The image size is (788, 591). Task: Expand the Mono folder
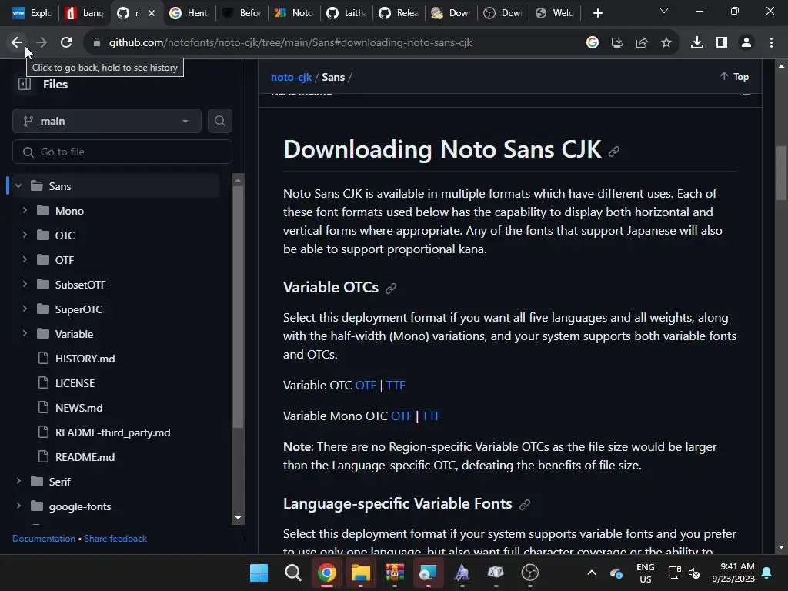[25, 211]
